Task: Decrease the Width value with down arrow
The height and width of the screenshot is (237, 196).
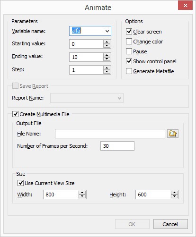Action: tap(82, 196)
